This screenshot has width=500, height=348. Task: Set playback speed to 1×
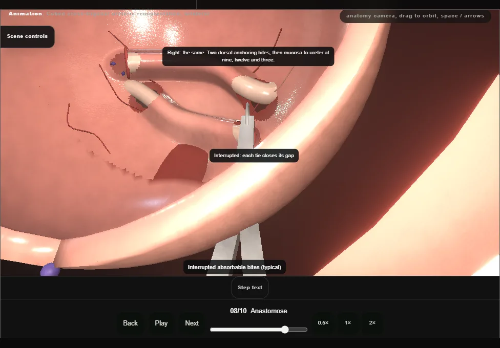pos(348,323)
